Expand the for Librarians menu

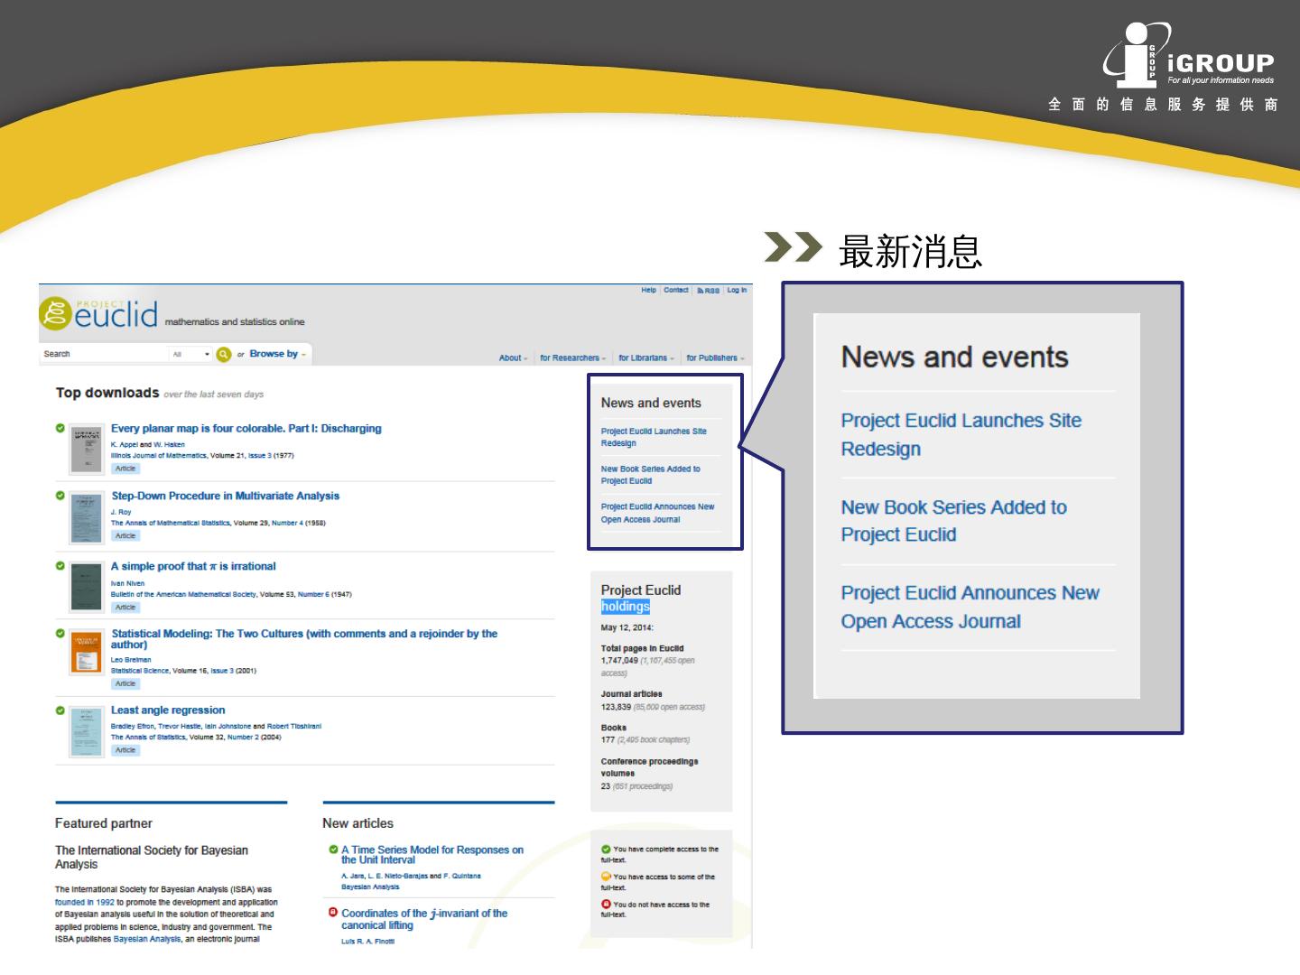coord(646,358)
